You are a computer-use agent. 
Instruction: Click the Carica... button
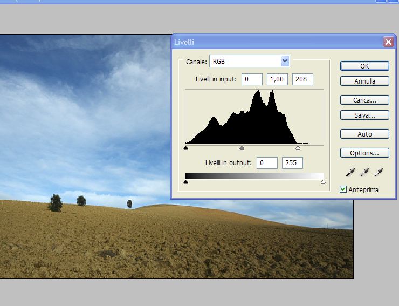click(364, 100)
